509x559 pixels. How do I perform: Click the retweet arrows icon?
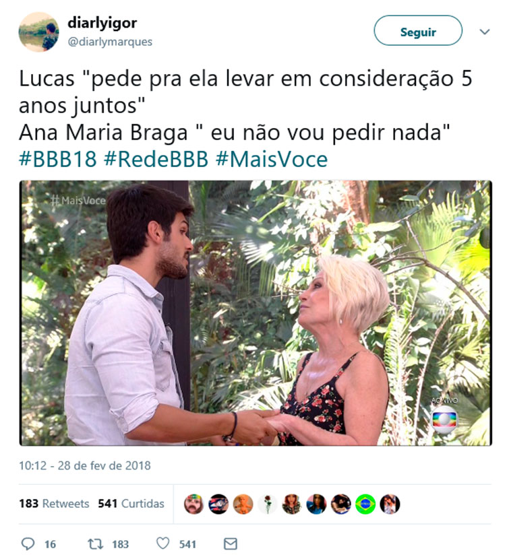coord(95,544)
